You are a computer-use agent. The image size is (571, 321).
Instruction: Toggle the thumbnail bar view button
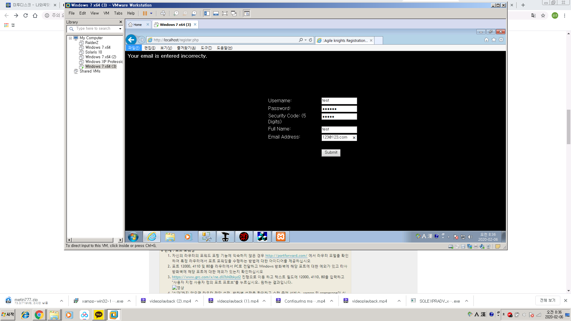click(216, 13)
